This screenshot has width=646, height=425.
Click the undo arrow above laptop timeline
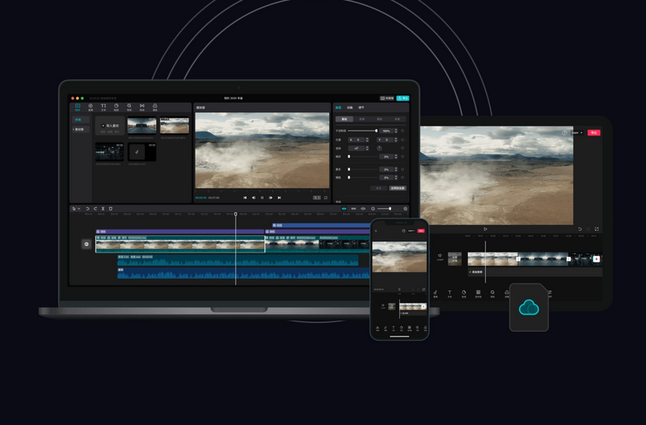pos(87,209)
